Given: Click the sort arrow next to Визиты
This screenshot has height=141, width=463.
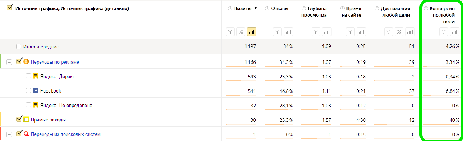Looking at the screenshot, I should 256,8.
